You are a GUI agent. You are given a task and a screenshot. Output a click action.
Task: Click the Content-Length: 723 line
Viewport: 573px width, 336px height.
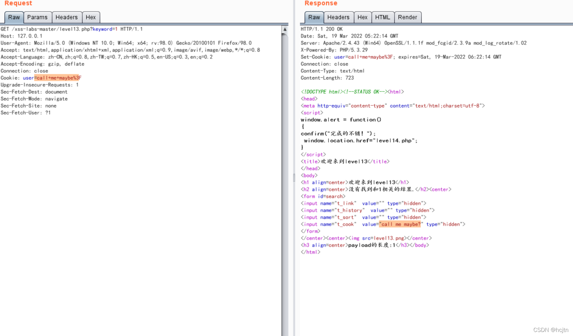coord(327,78)
